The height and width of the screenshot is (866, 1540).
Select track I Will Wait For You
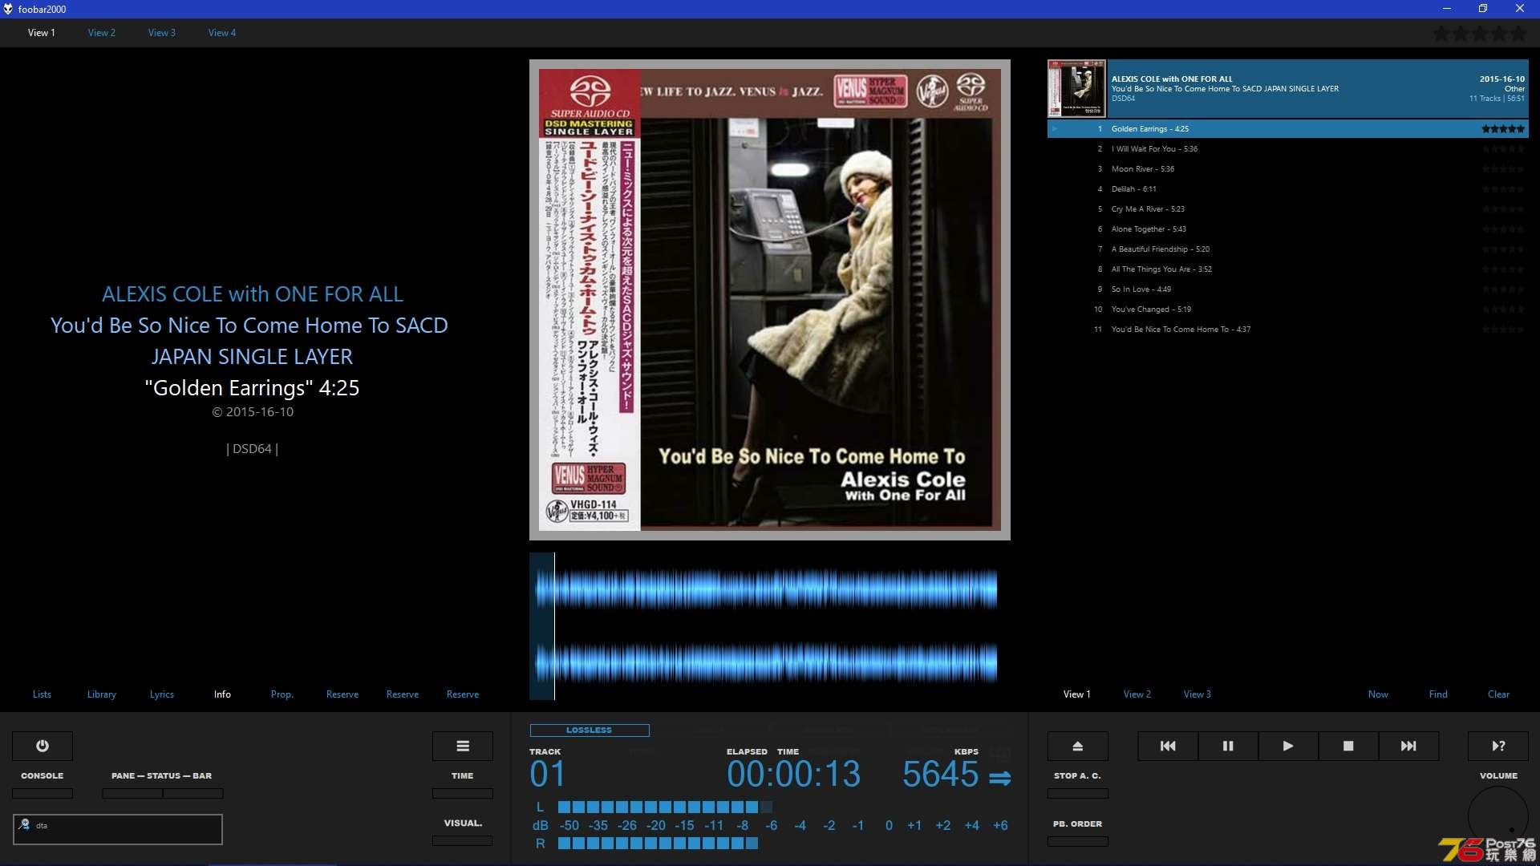[1288, 148]
